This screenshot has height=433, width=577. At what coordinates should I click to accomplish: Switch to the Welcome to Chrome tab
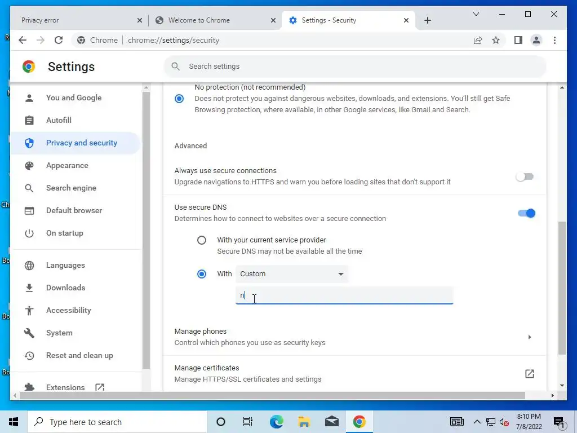[x=214, y=20]
